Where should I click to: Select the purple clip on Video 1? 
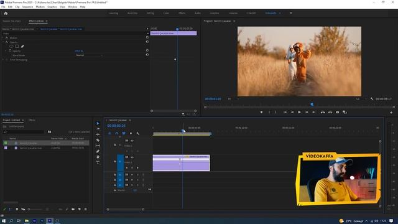(181, 163)
